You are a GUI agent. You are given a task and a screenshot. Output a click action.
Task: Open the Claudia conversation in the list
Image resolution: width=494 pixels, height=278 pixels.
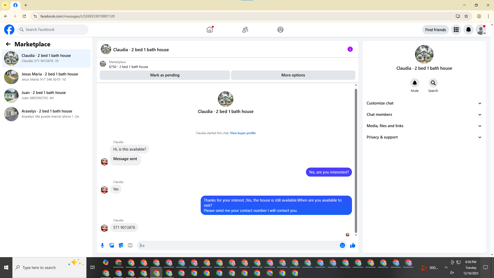pyautogui.click(x=46, y=58)
